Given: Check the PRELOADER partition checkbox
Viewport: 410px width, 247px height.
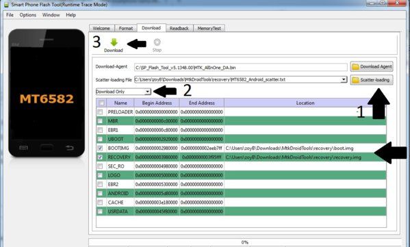Looking at the screenshot, I should 100,112.
